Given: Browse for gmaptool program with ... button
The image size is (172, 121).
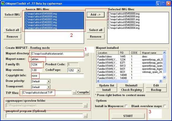Looking at the screenshot, I should point(85,116).
